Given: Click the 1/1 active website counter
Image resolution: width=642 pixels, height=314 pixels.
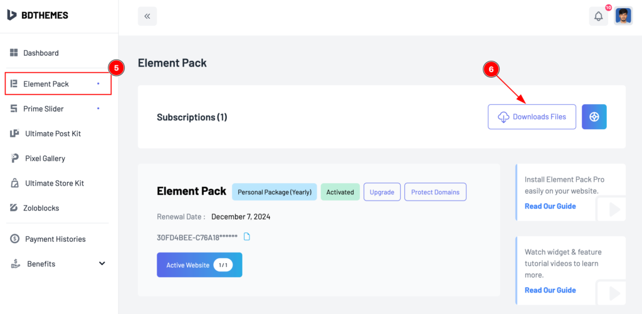Looking at the screenshot, I should (x=223, y=265).
